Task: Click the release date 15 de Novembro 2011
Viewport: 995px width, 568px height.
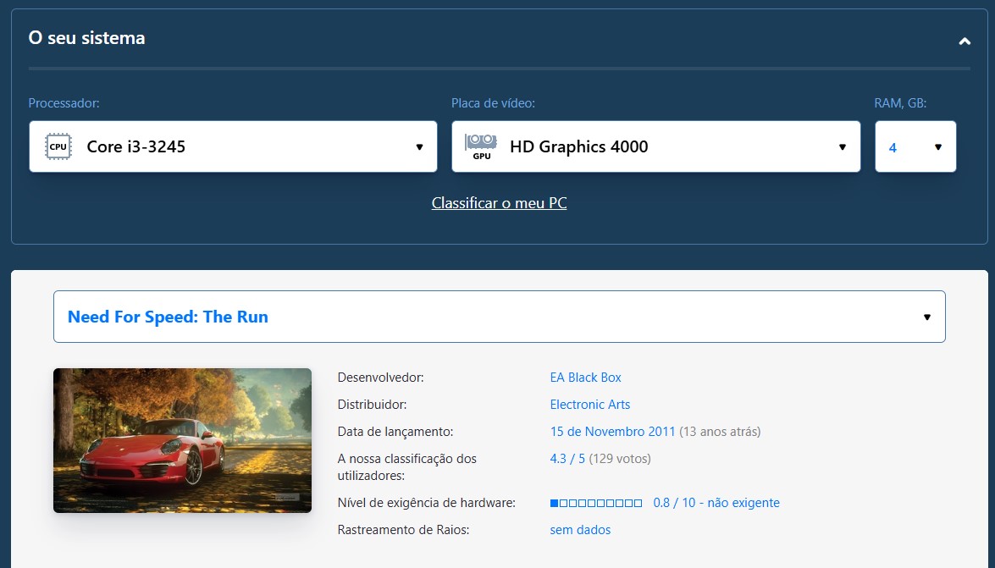Action: coord(612,432)
